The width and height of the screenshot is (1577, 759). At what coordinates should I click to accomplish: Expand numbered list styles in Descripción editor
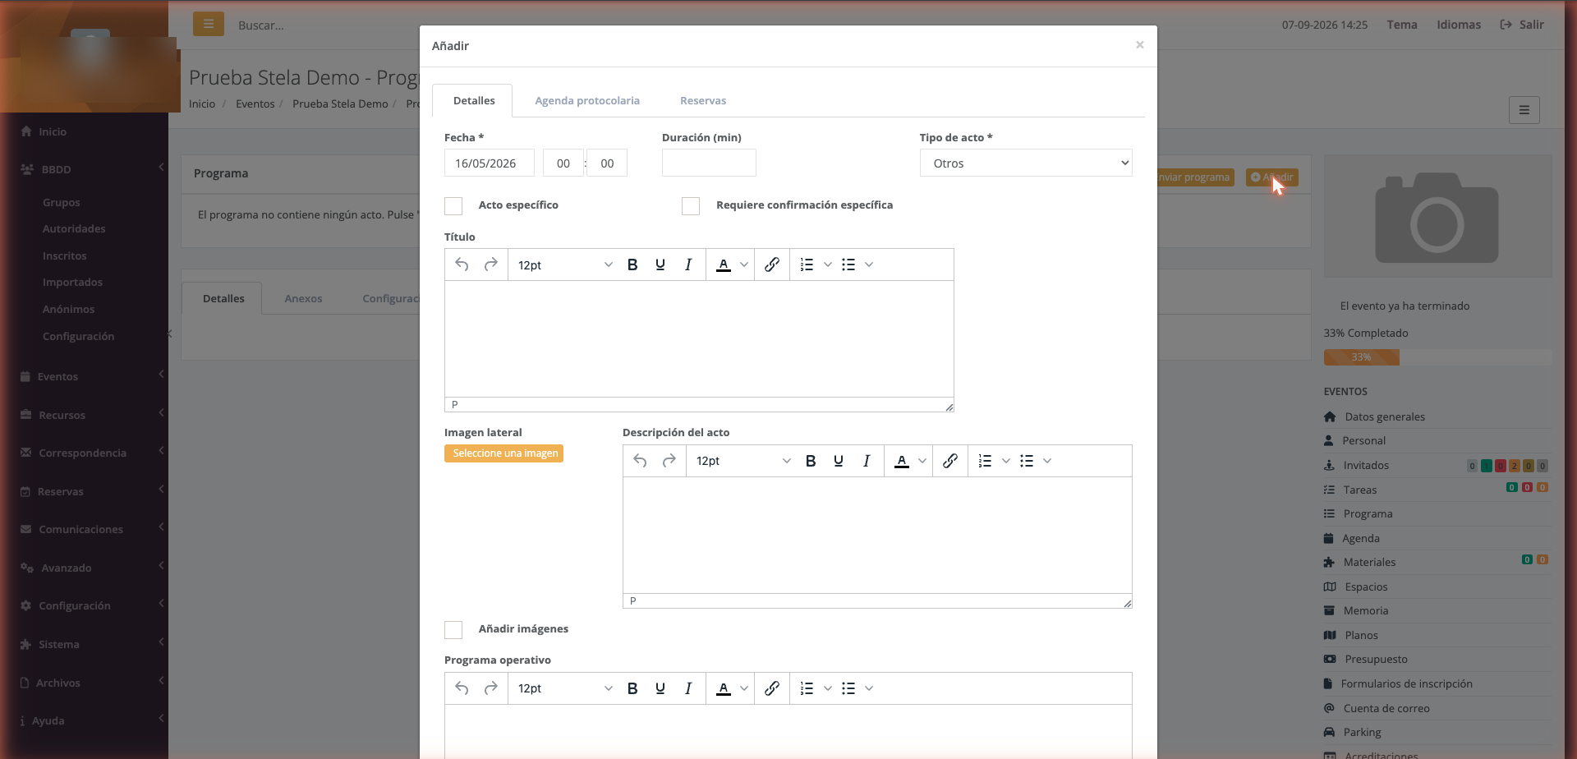(1006, 461)
